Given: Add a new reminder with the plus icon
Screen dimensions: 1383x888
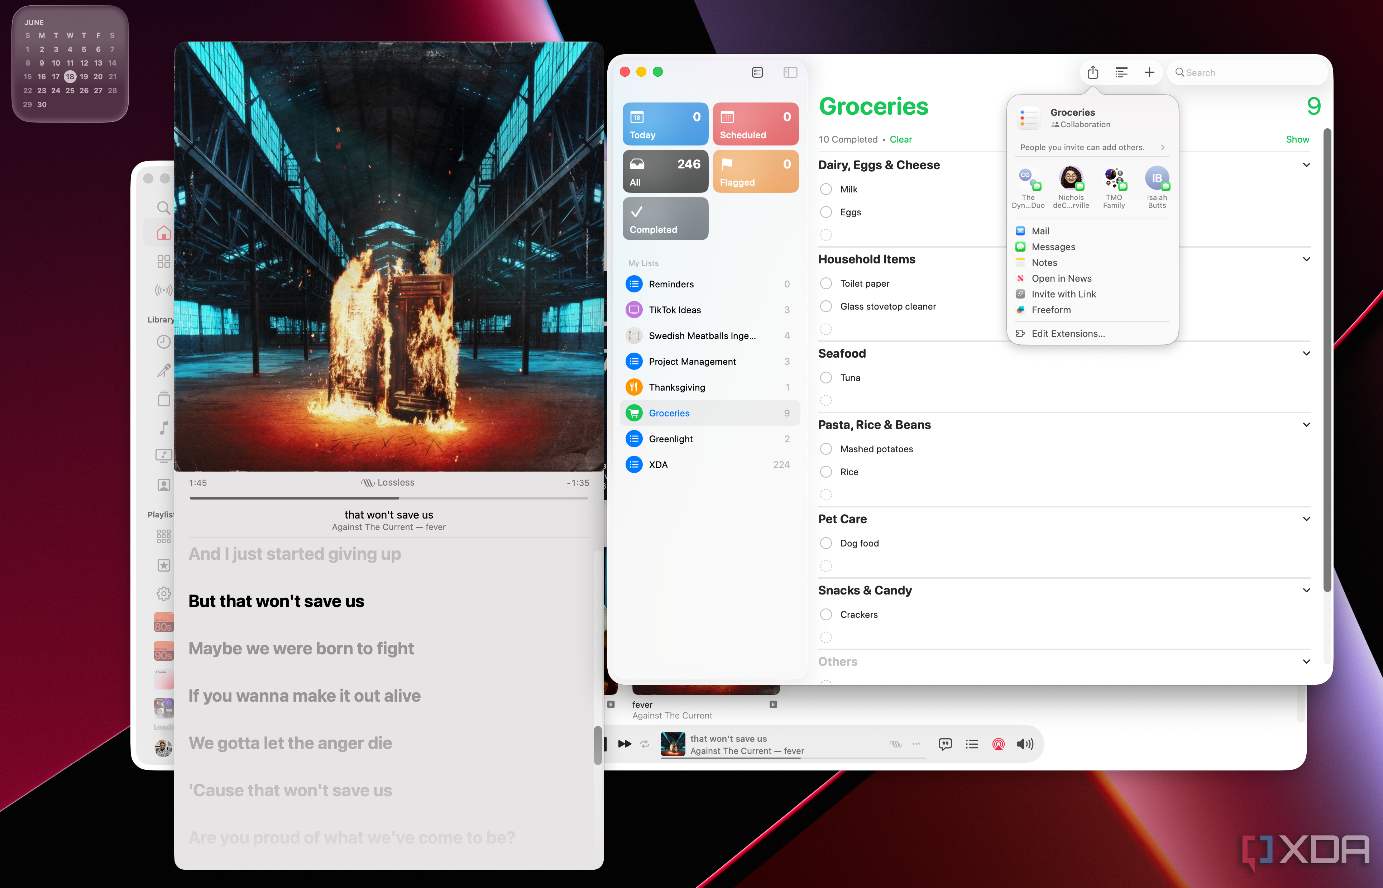Looking at the screenshot, I should click(1149, 73).
